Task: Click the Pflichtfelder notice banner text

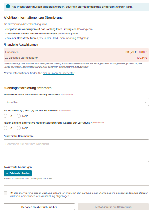Action: point(72,7)
